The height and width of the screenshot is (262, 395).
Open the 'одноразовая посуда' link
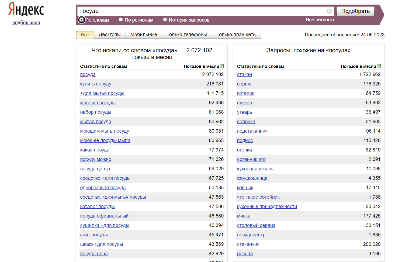103,188
